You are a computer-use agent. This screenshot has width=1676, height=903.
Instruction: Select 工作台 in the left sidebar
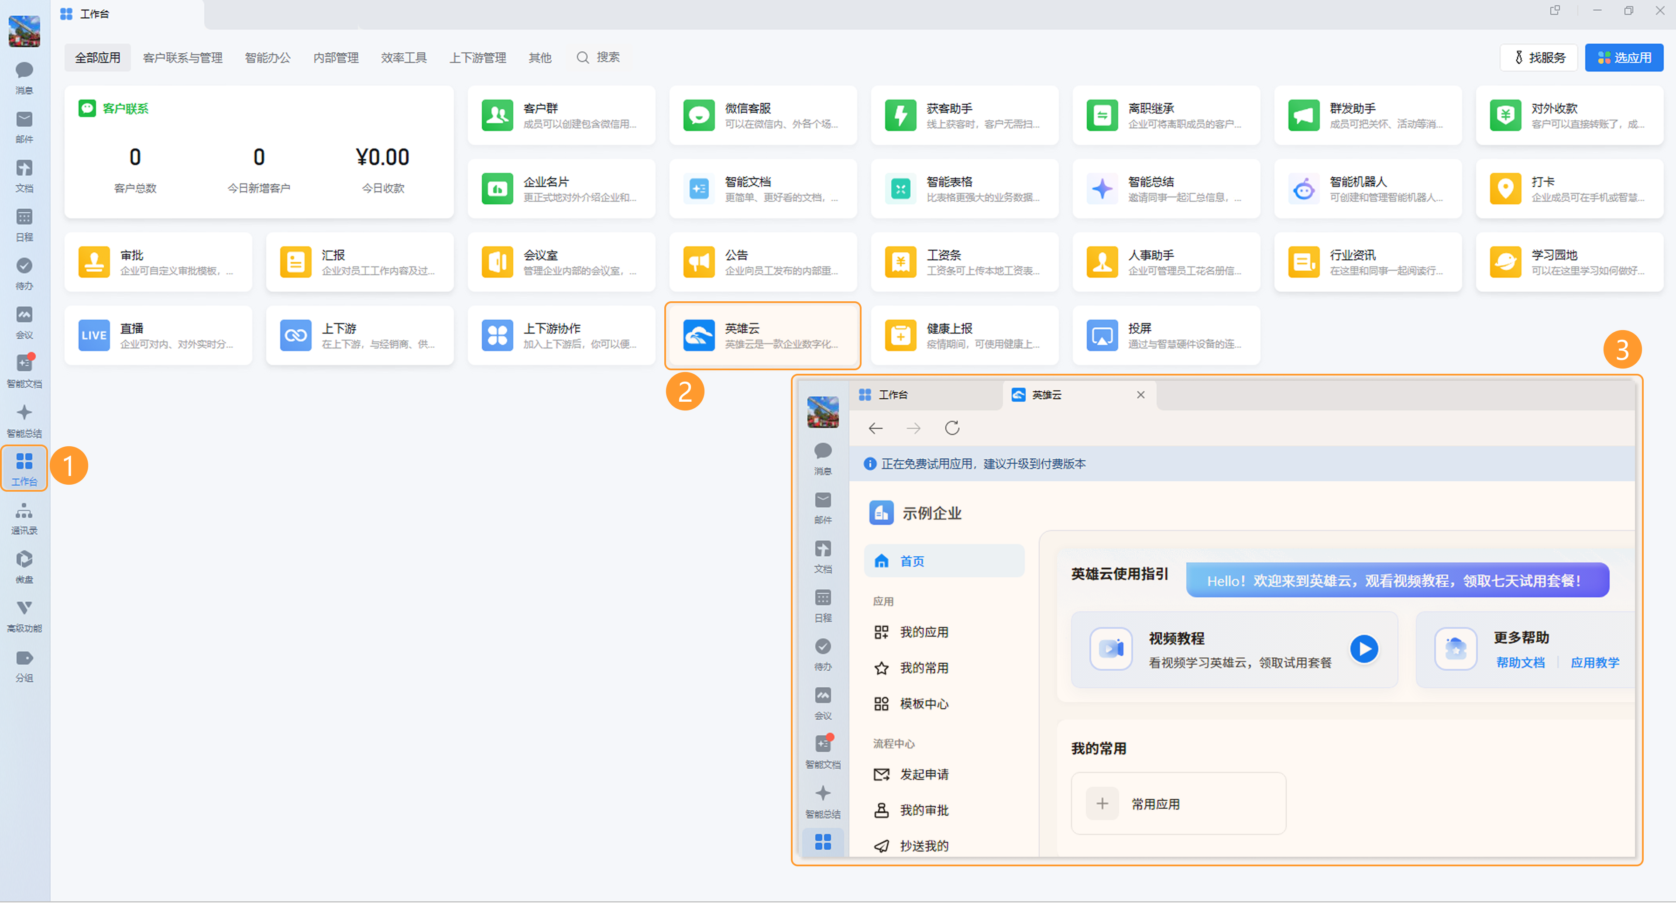tap(24, 469)
